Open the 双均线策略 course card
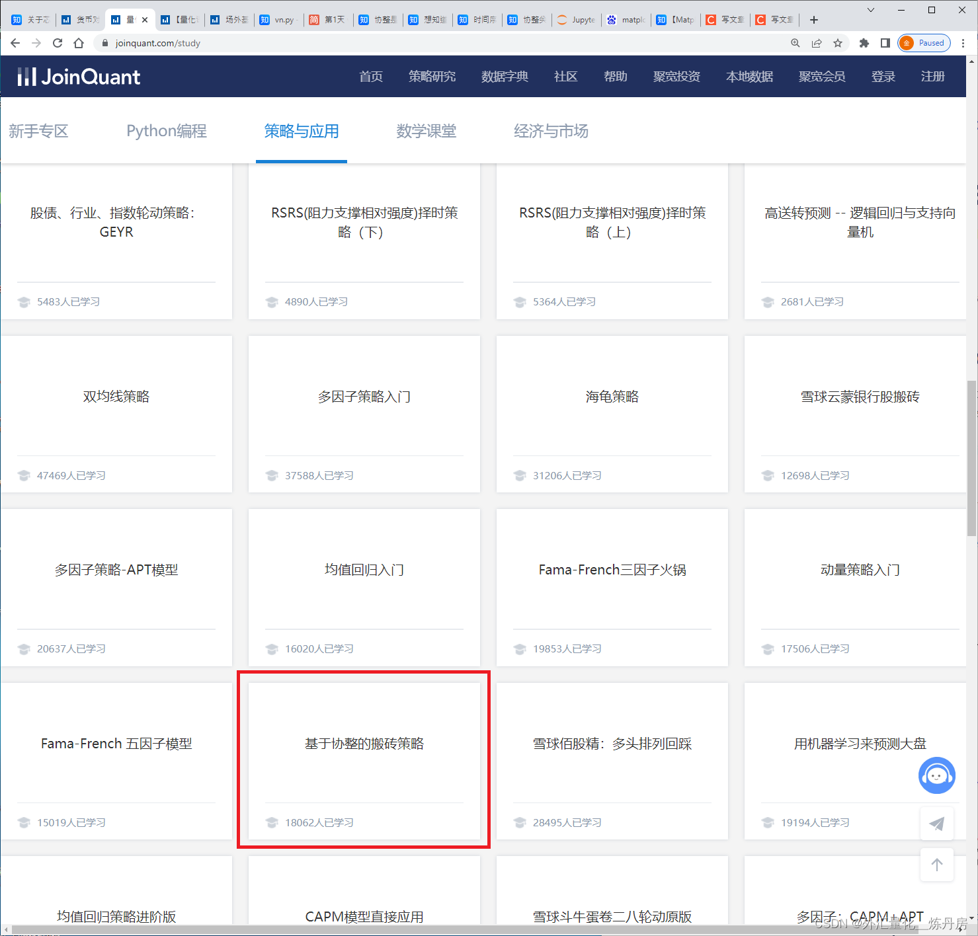Image resolution: width=978 pixels, height=936 pixels. tap(116, 414)
